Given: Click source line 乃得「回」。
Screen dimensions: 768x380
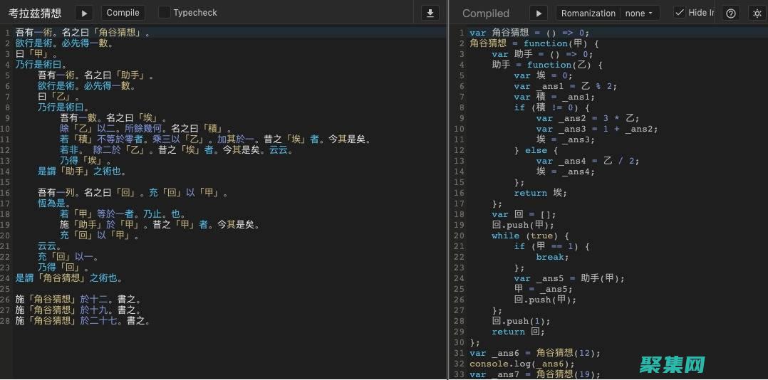Looking at the screenshot, I should pyautogui.click(x=63, y=268).
